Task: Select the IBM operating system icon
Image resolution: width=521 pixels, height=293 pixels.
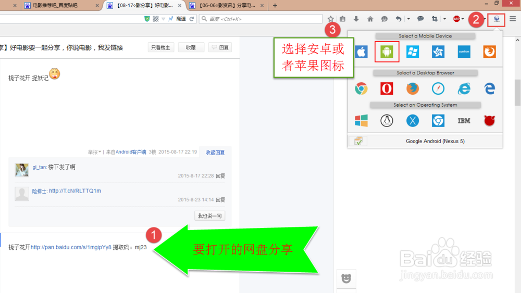Action: [464, 121]
